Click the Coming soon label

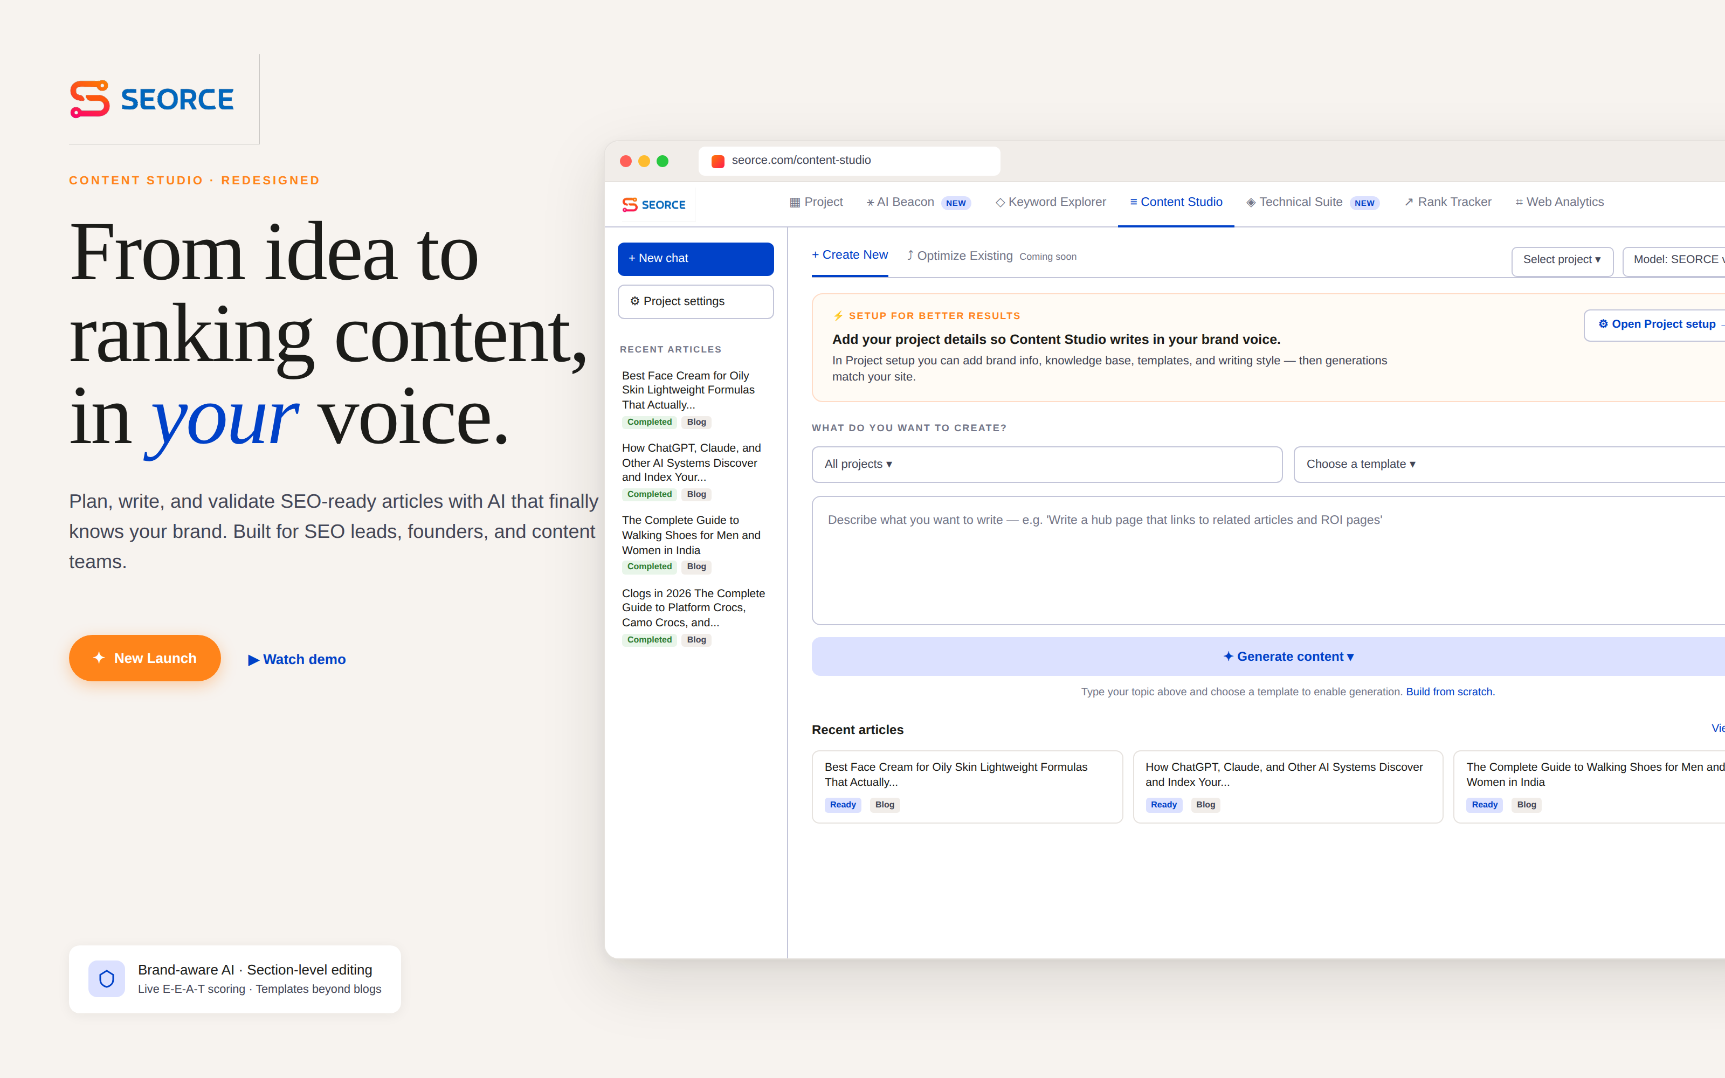pos(1048,257)
